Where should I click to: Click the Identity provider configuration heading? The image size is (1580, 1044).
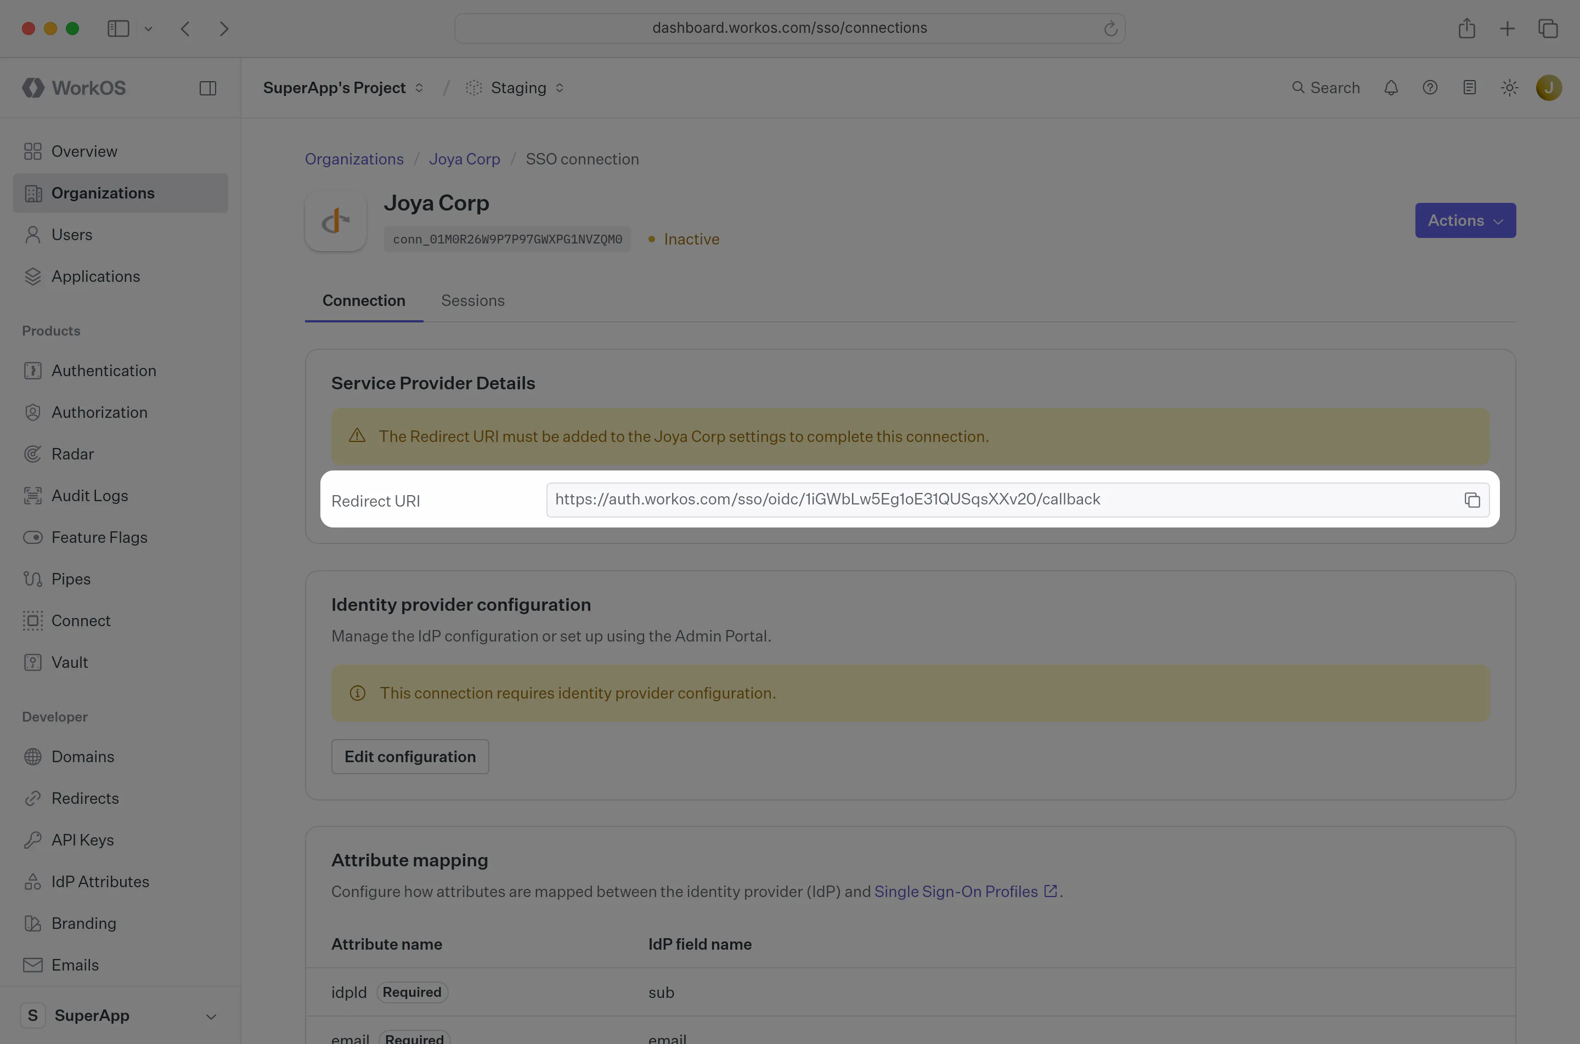coord(461,605)
